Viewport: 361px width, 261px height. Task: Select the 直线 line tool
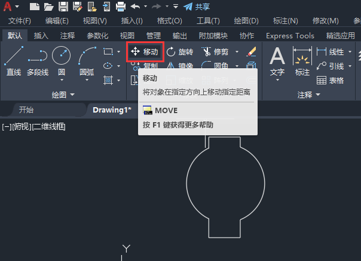tap(14, 61)
